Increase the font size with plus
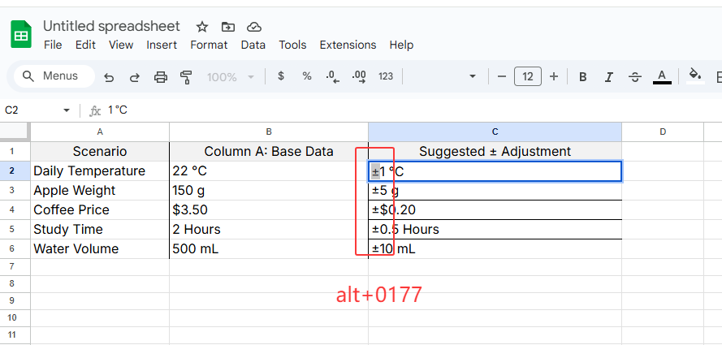 click(x=554, y=76)
